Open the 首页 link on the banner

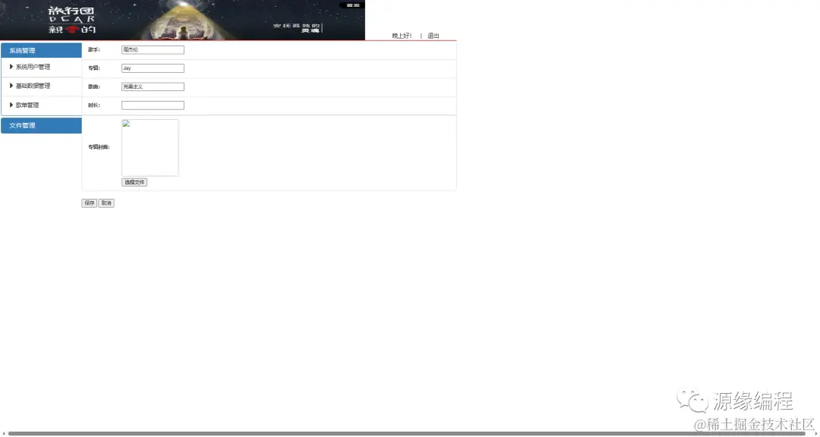pyautogui.click(x=352, y=5)
